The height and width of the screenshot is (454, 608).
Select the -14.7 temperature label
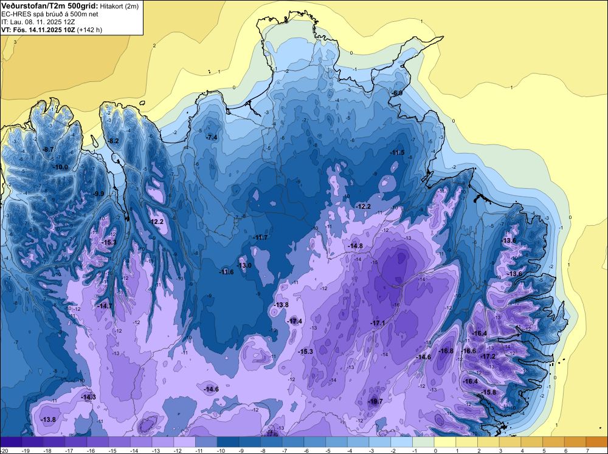click(x=105, y=306)
